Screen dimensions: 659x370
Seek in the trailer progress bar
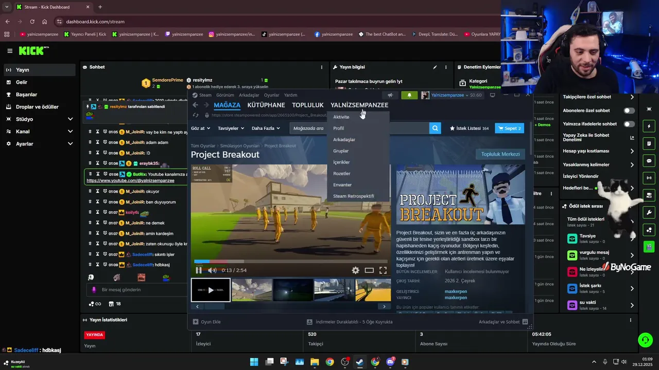click(291, 261)
